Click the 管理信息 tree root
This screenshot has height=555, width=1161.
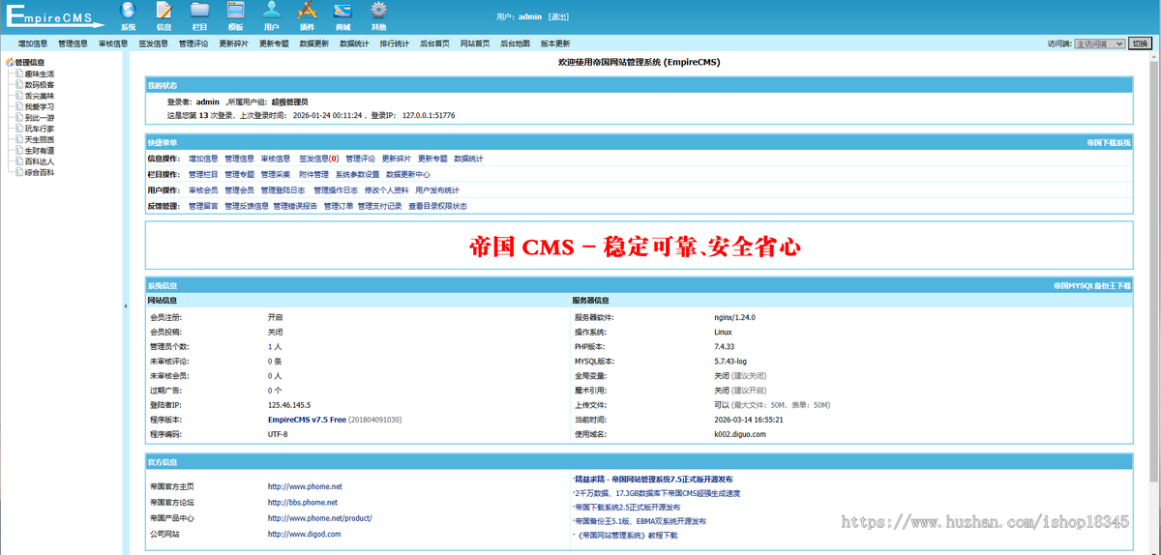point(30,62)
